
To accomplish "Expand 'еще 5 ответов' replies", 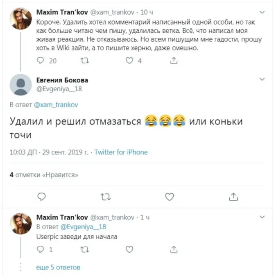I will pos(58,267).
